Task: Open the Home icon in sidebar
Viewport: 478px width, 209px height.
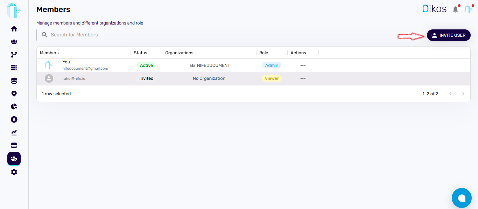Action: [14, 29]
